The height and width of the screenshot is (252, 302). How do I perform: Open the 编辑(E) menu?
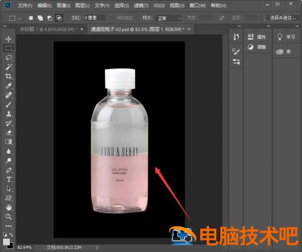tap(44, 5)
